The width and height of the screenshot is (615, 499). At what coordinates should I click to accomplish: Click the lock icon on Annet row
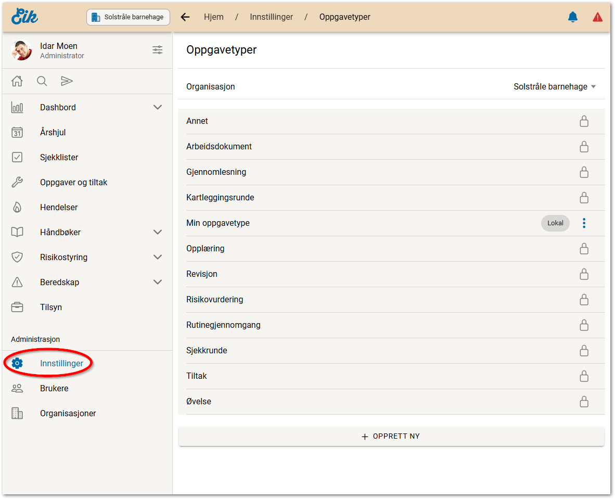click(x=584, y=121)
